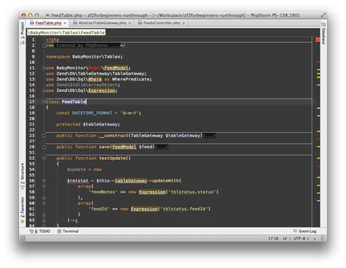Expand the folded doc comment on line 2
This screenshot has height=268, width=346.
(44, 45)
